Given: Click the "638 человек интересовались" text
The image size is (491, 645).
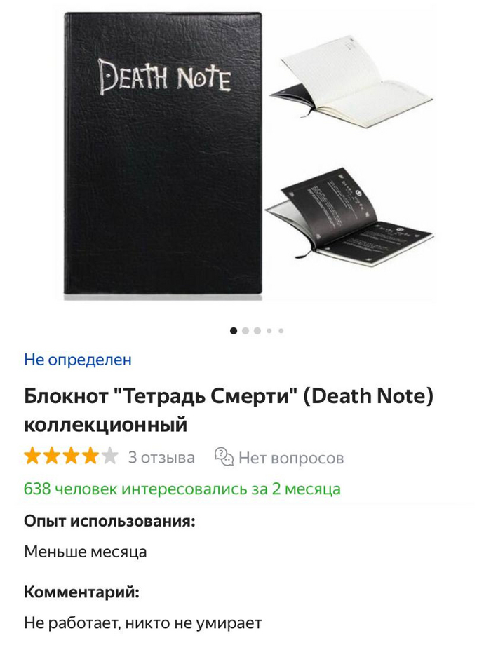Looking at the screenshot, I should pos(182,489).
